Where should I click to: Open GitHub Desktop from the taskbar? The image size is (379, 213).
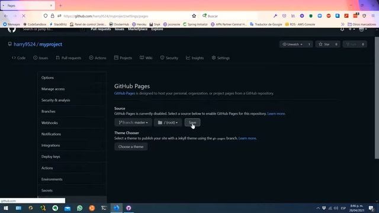point(129,208)
